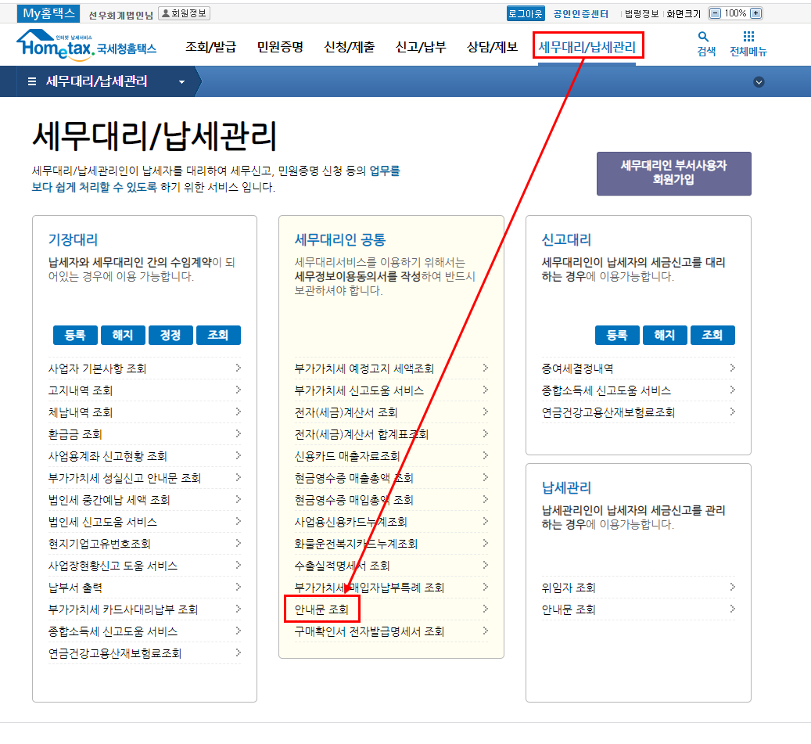This screenshot has width=811, height=744.
Task: Click the zoom in plus icon
Action: (755, 13)
